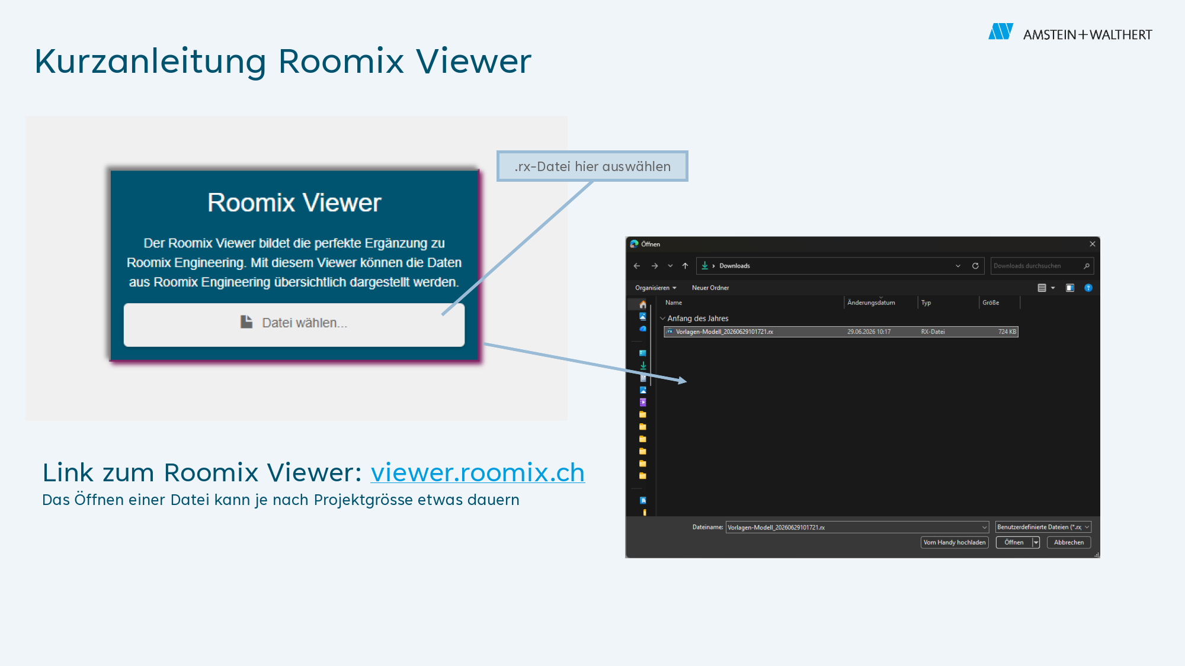Go back with the left arrow button
This screenshot has width=1185, height=666.
pos(637,266)
